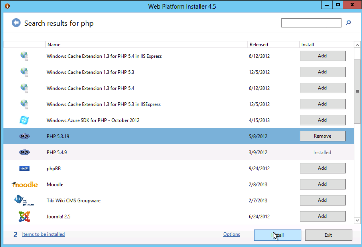Click the 4/15/2013 release date
The image size is (362, 247).
[x=259, y=120]
